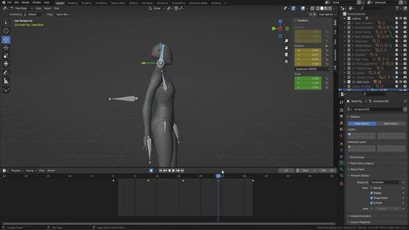Switch perspective/orthographic grid icon
409x230 pixels.
click(286, 61)
